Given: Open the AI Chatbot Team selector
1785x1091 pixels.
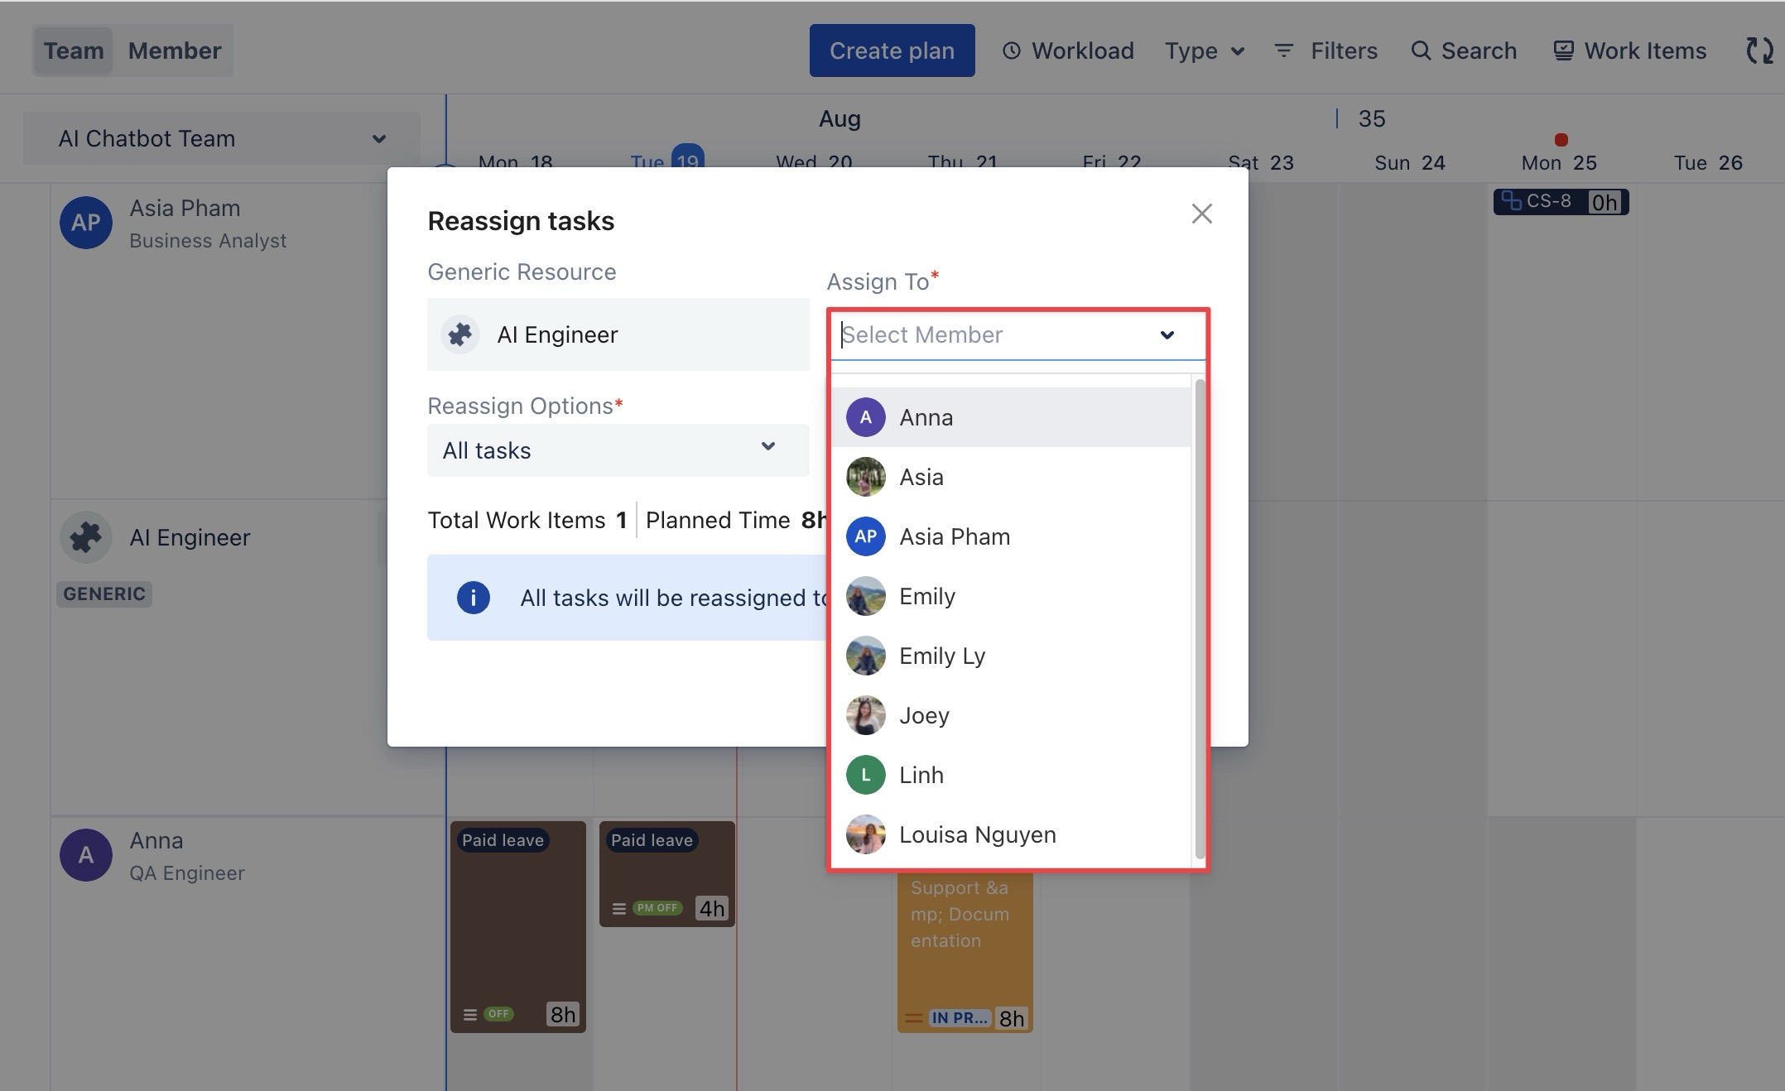Looking at the screenshot, I should point(221,138).
